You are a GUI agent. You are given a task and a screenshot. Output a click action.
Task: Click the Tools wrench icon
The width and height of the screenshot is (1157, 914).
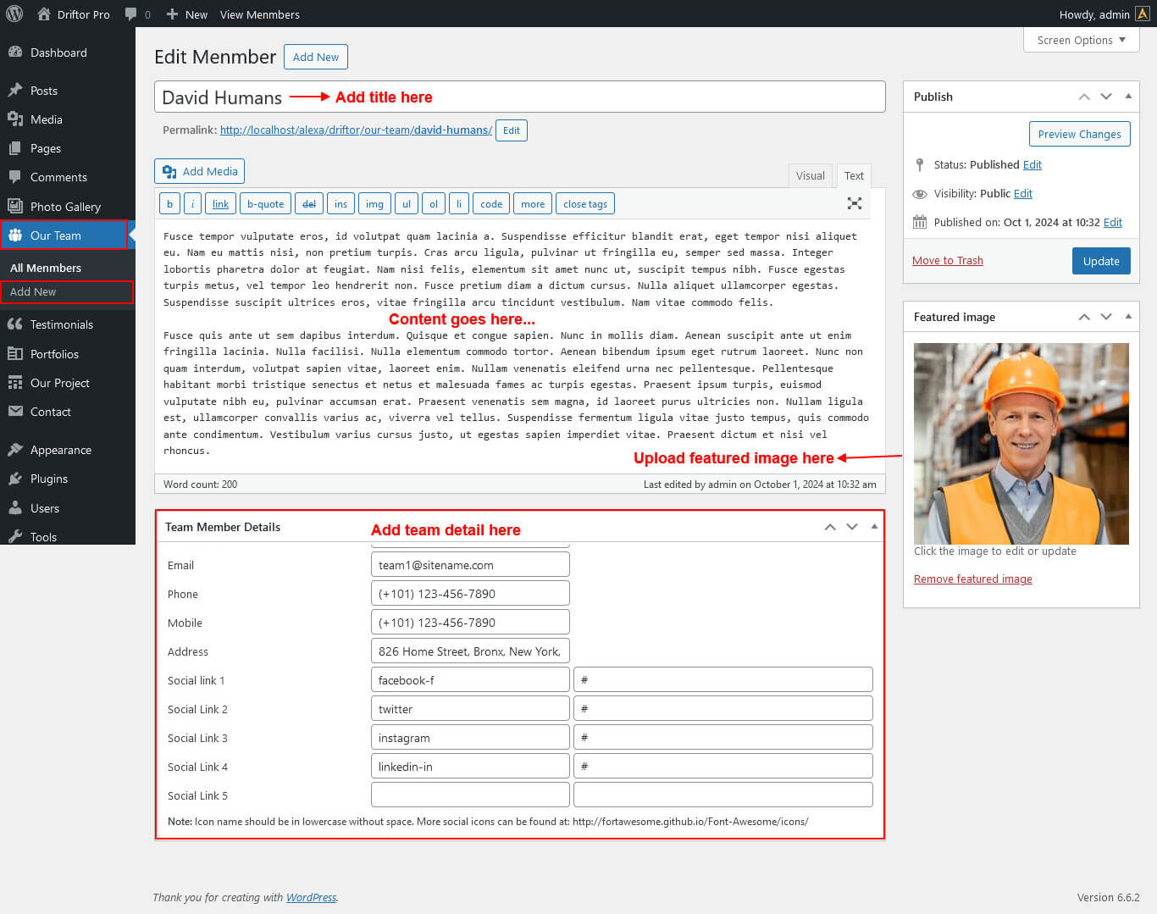pos(15,536)
